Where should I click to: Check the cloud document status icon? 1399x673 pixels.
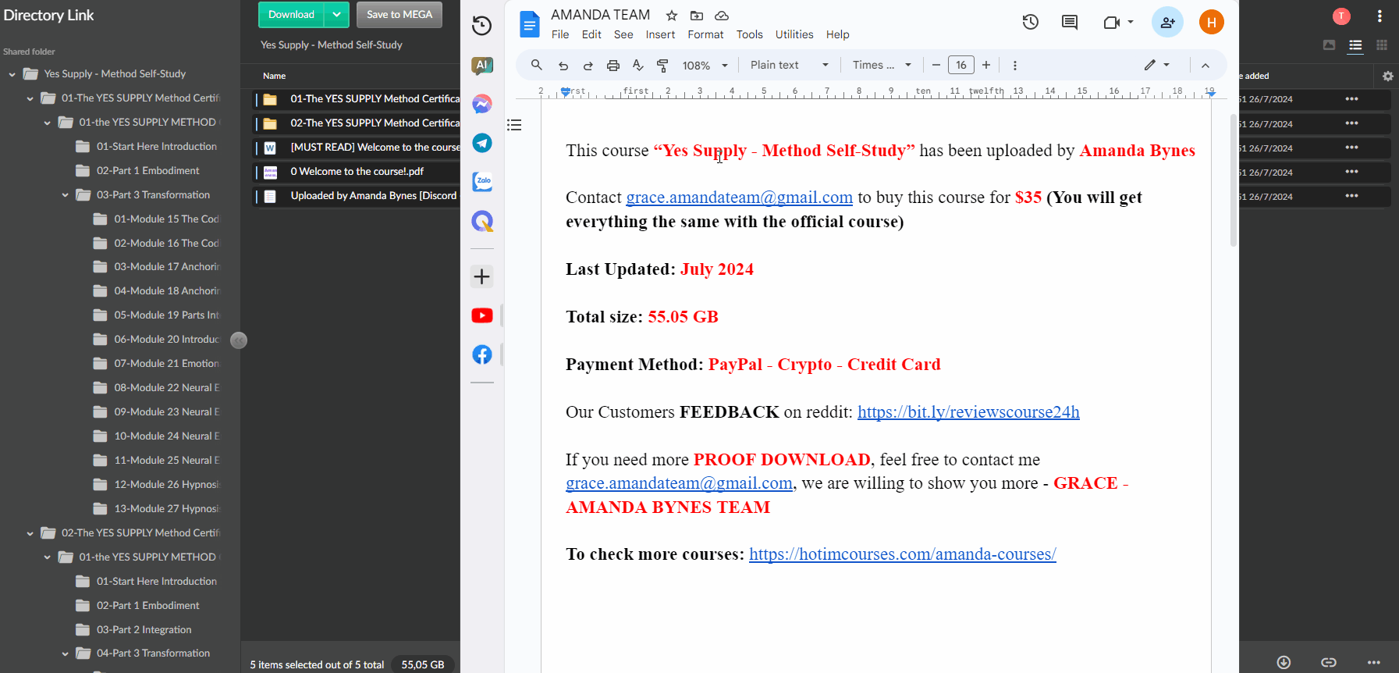tap(722, 16)
